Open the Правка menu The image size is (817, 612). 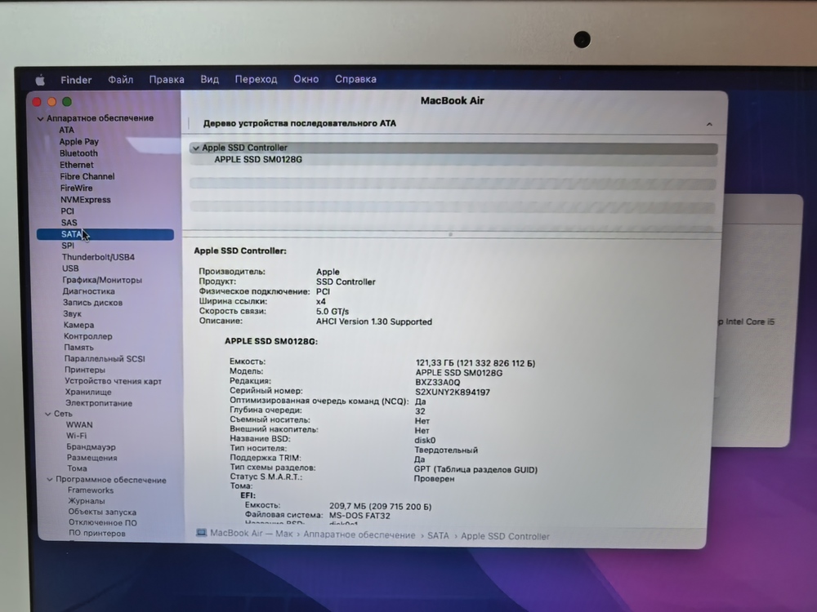(x=167, y=80)
